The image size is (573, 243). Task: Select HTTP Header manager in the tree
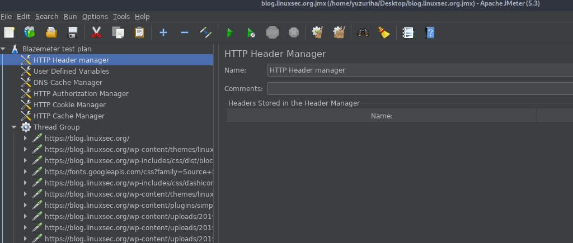click(x=71, y=60)
